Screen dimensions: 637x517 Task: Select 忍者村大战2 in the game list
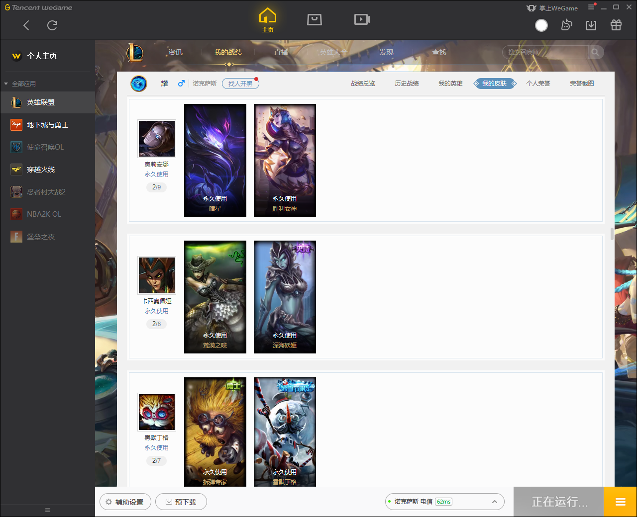pos(47,192)
